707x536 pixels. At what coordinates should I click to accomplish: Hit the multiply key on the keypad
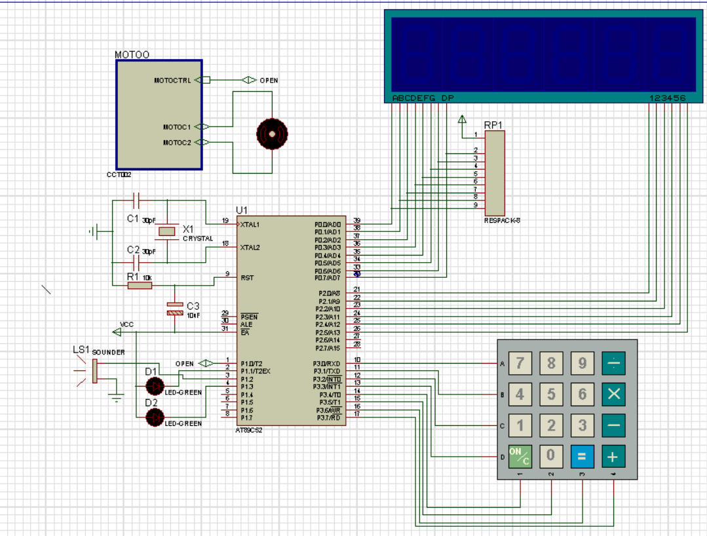point(613,394)
